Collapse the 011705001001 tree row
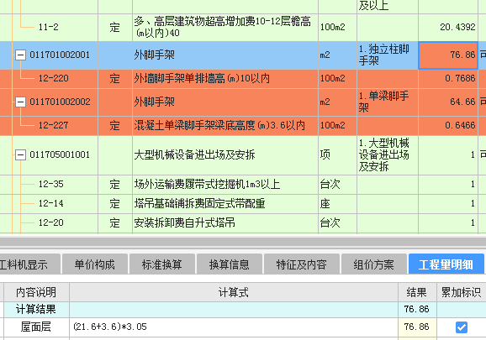486x340 pixels. (20, 154)
